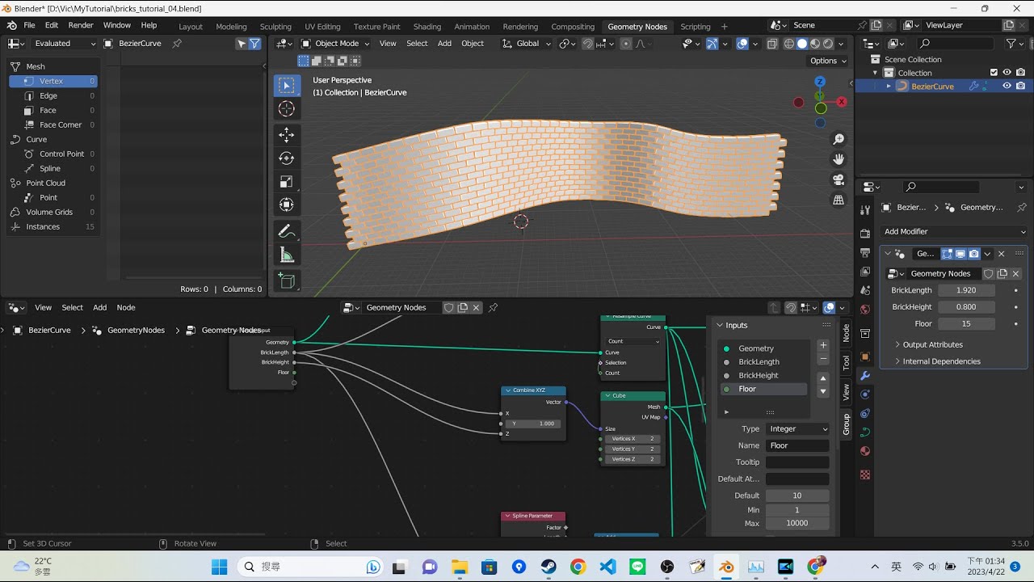The width and height of the screenshot is (1034, 582).
Task: Switch perspective/orthographic grid icon
Action: point(839,200)
